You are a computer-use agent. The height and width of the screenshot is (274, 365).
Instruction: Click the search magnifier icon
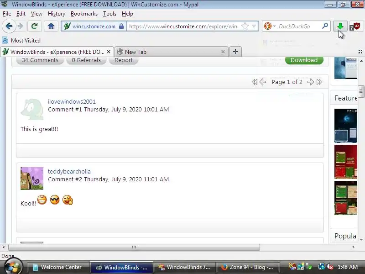tap(325, 26)
